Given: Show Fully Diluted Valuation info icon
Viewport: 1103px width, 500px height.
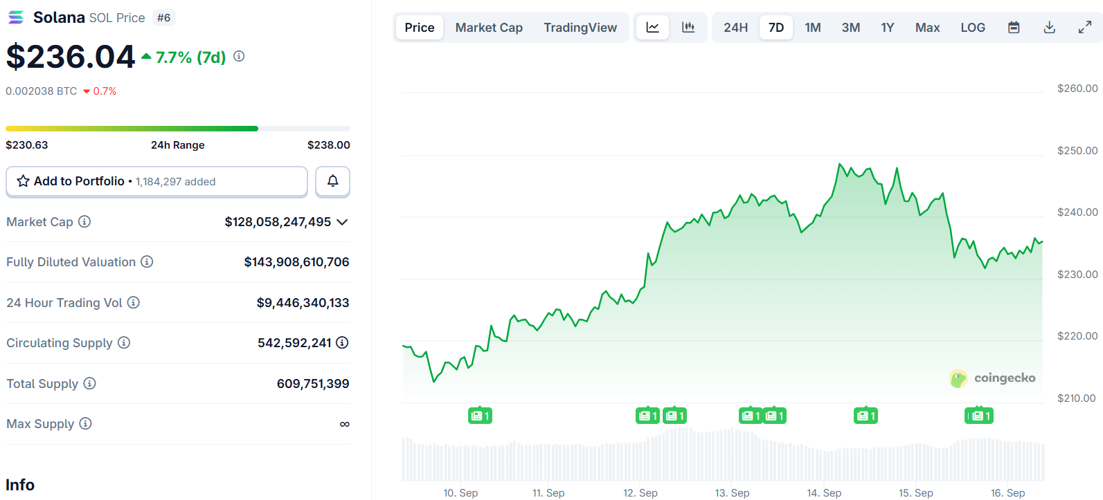Looking at the screenshot, I should [x=147, y=261].
